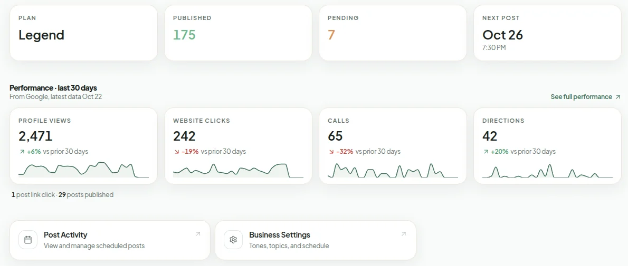This screenshot has height=266, width=628.
Task: Click the -19% change indicator
Action: point(190,152)
